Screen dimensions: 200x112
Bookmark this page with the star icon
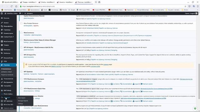click(185, 6)
